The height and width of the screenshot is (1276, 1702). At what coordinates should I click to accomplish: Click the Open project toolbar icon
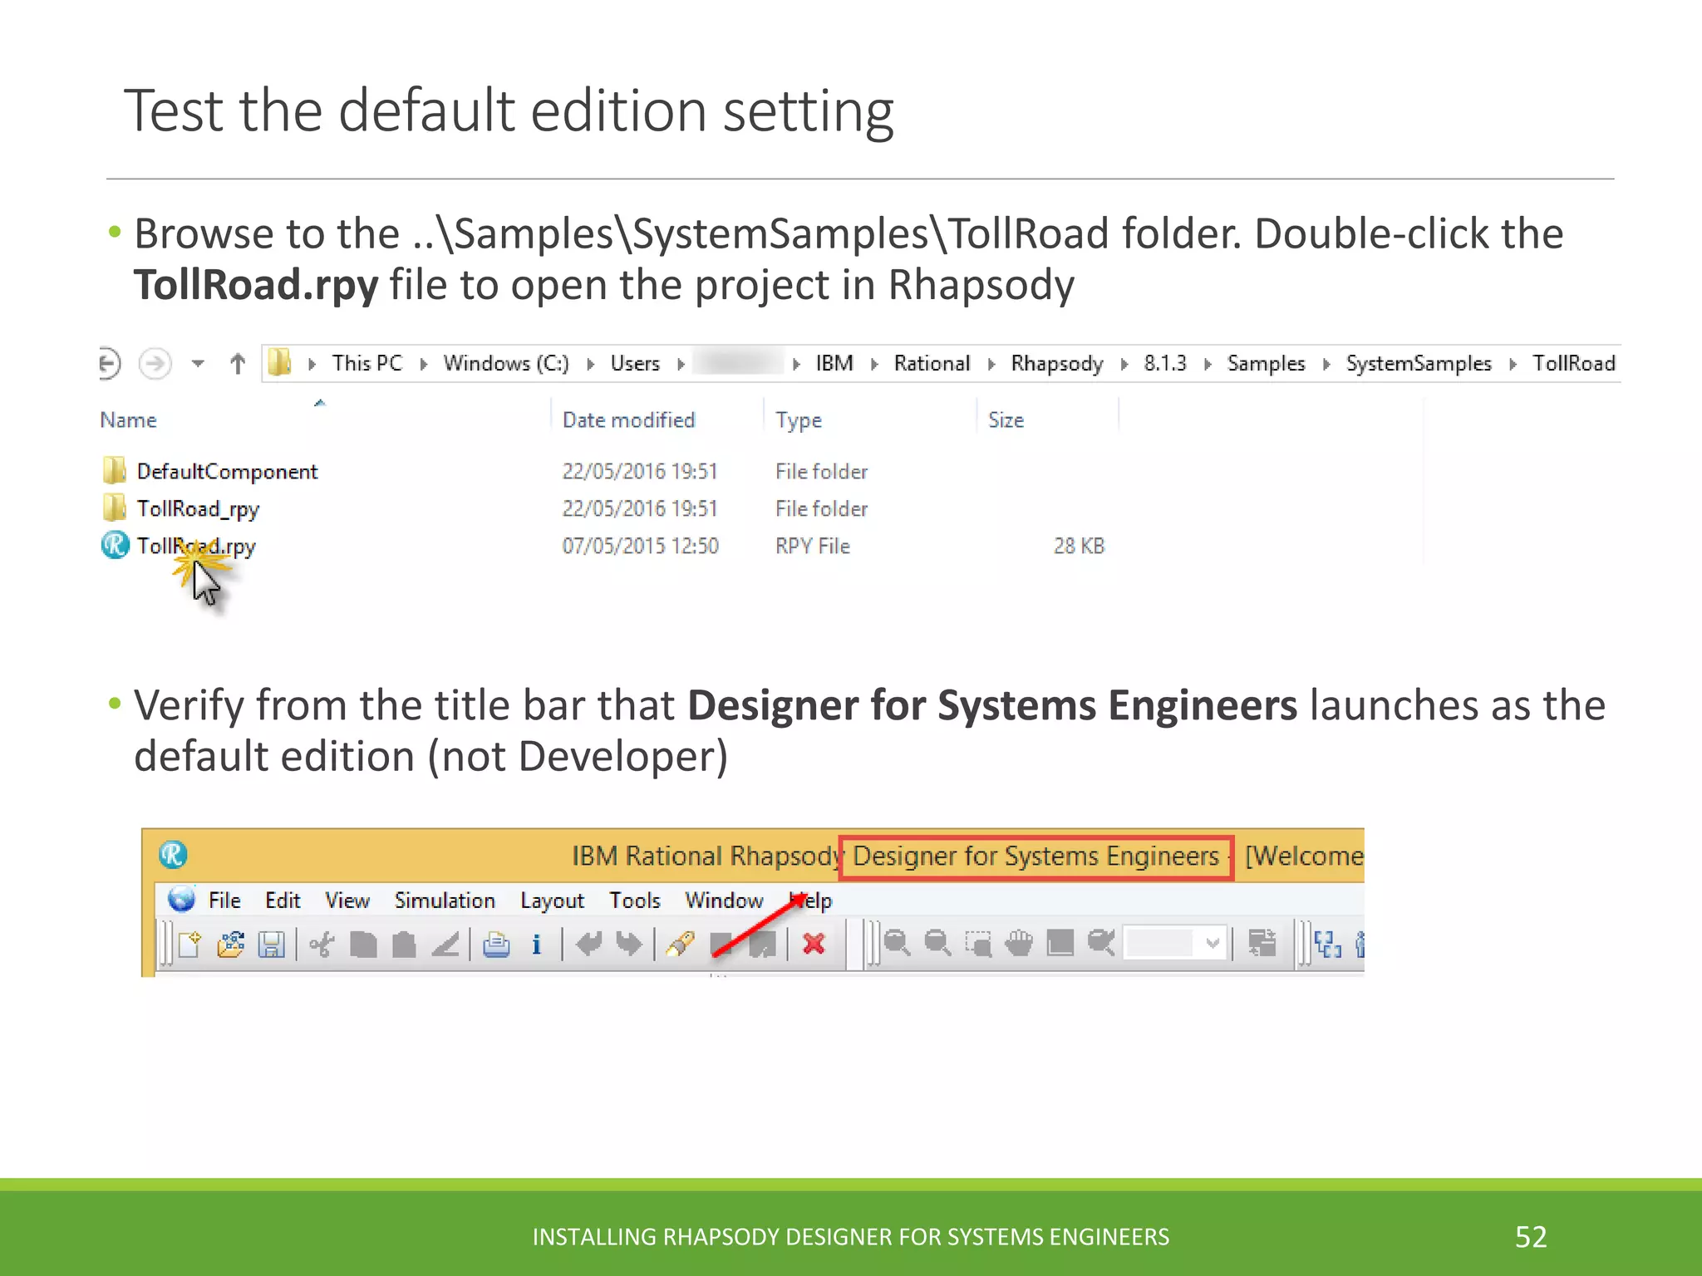coord(230,944)
